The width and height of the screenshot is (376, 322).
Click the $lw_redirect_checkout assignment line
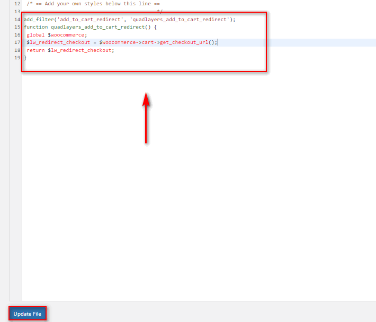(122, 42)
